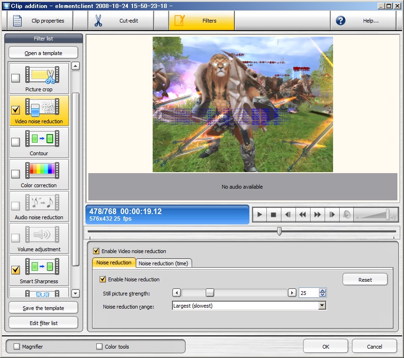The width and height of the screenshot is (404, 358).
Task: Click the Reset button
Action: tap(365, 279)
